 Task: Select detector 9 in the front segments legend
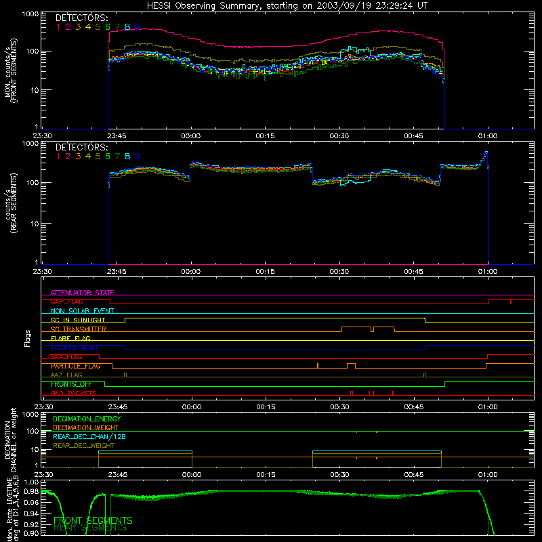coord(138,27)
